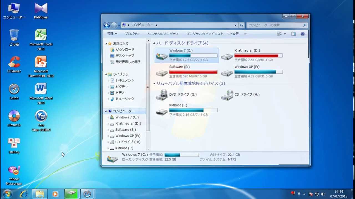Open the Windows Start button
355x199 pixels.
click(x=7, y=194)
